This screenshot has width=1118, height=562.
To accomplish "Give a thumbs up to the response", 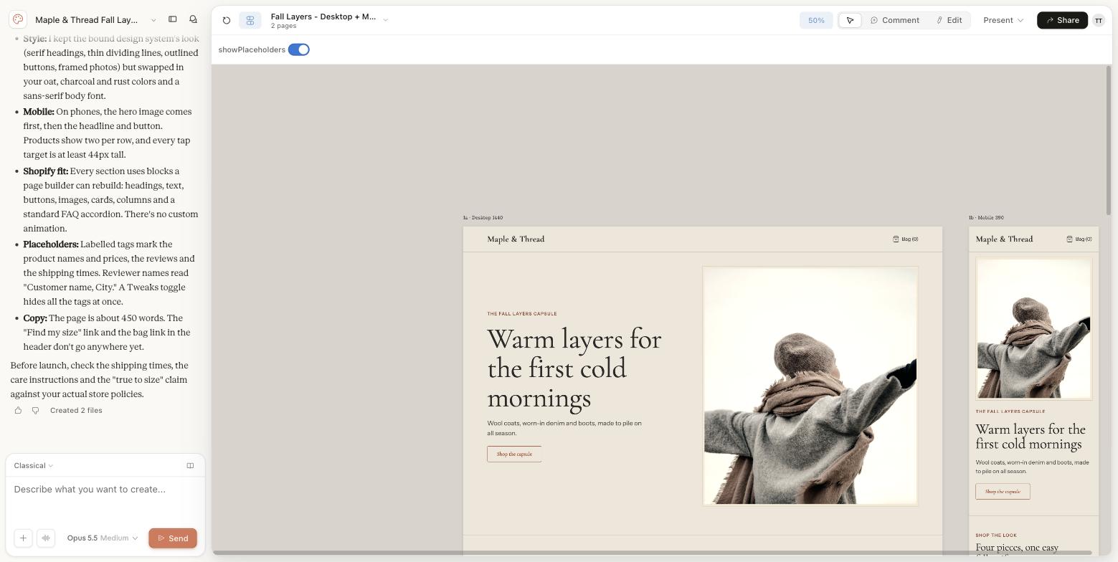I will pyautogui.click(x=18, y=411).
